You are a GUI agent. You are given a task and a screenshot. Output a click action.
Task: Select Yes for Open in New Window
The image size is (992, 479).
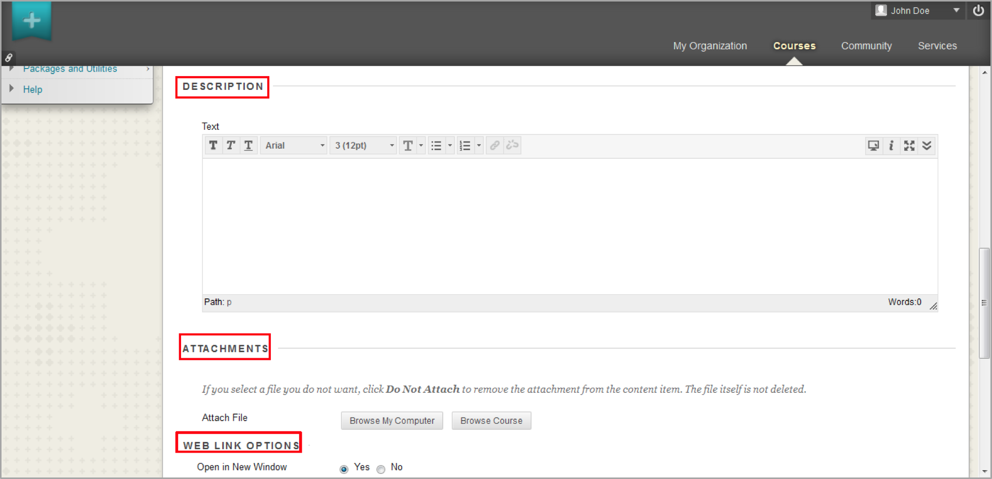click(344, 469)
